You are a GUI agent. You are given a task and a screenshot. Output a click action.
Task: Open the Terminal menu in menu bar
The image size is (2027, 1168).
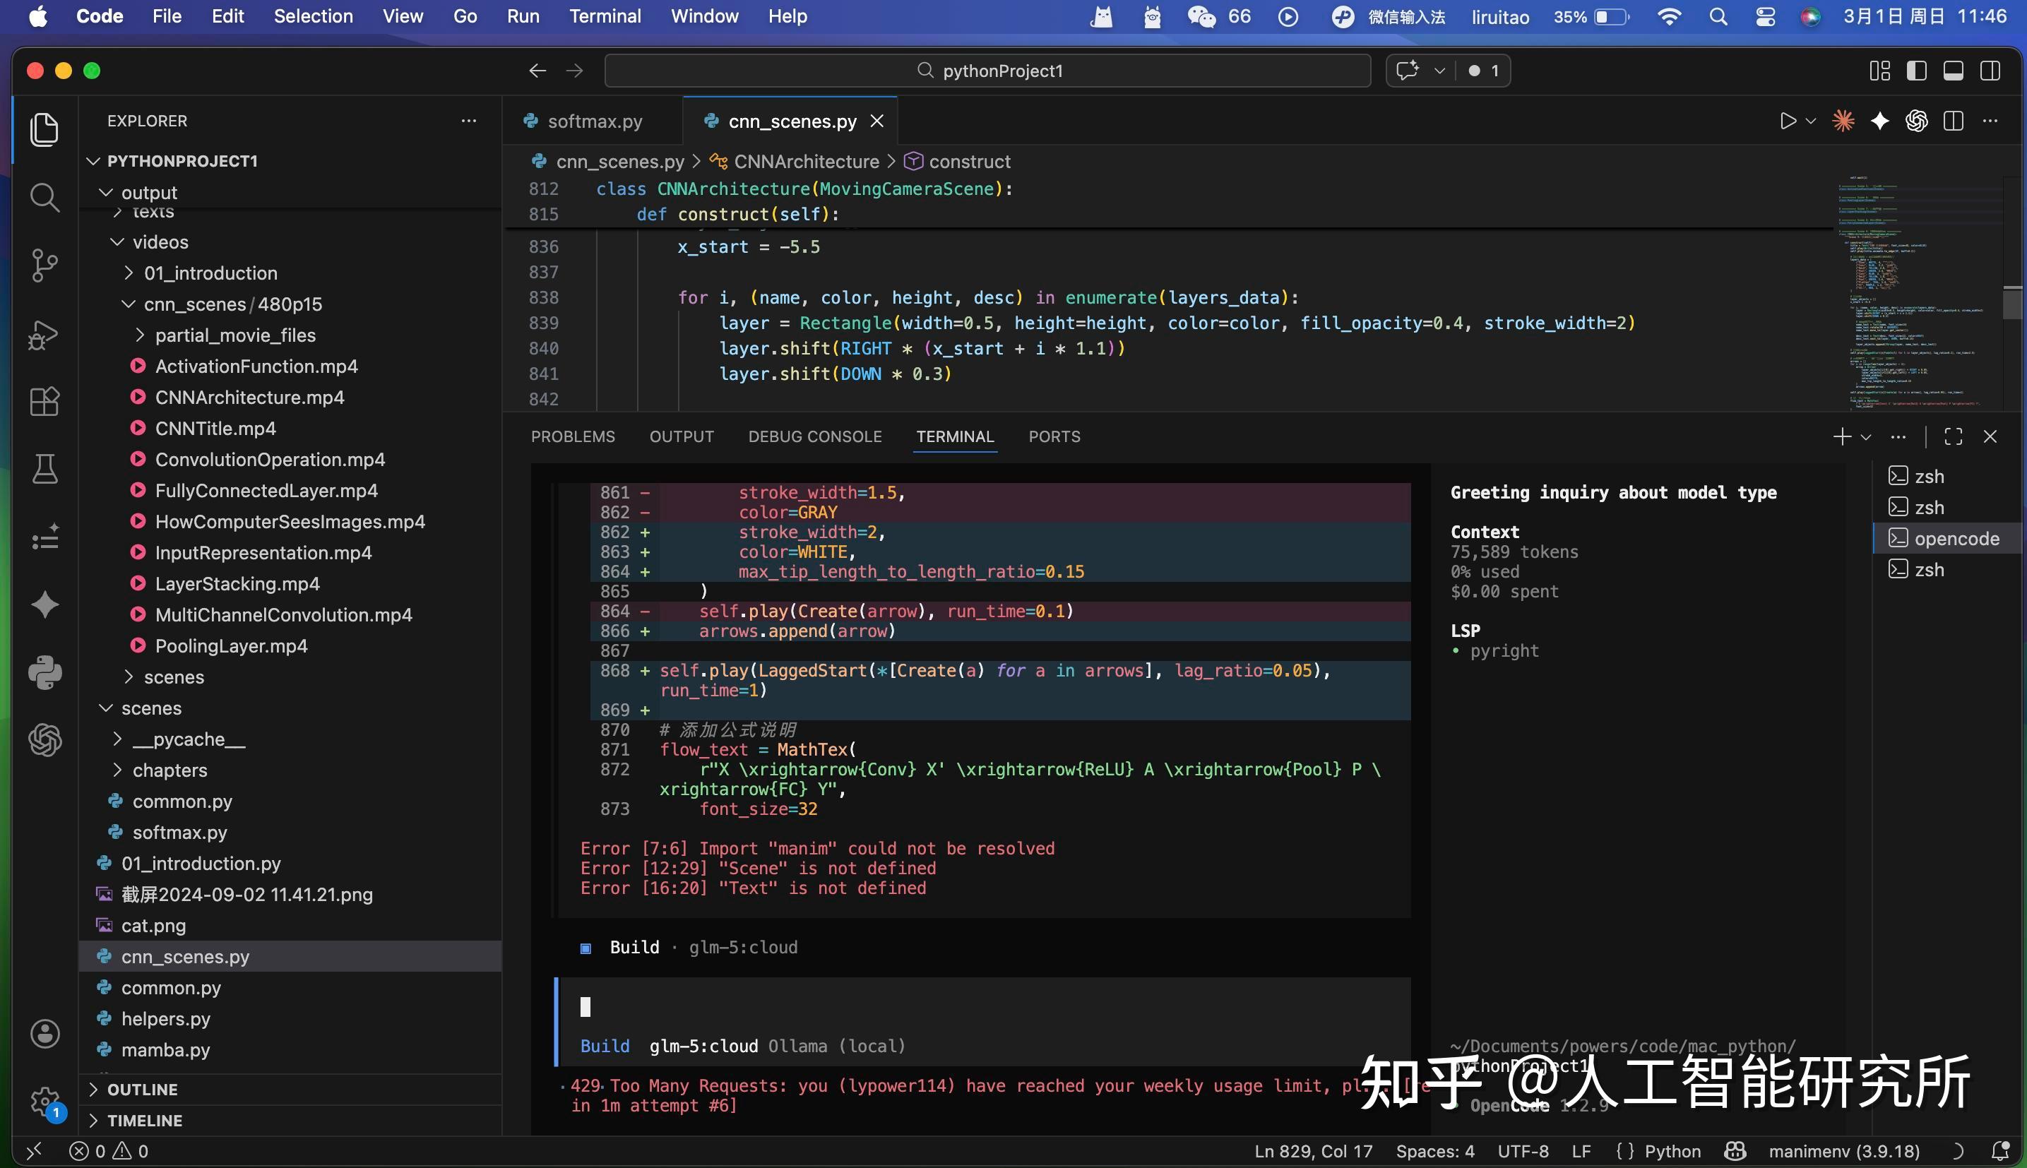[x=605, y=16]
